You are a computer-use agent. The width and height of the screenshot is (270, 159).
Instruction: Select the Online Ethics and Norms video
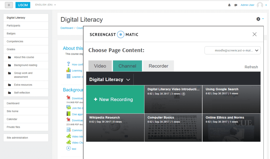(x=232, y=128)
